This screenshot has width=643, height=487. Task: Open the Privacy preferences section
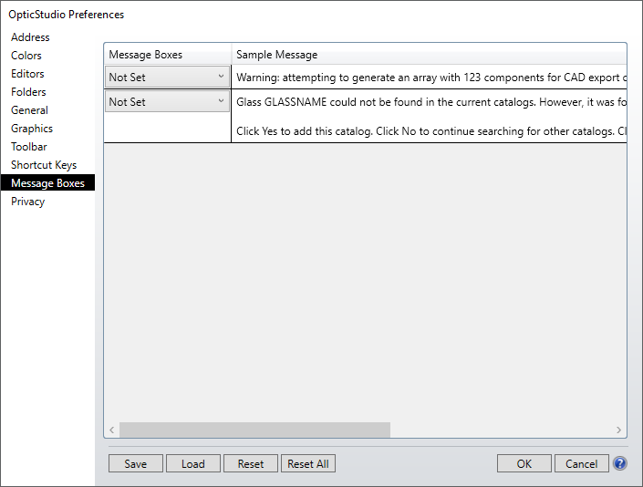pos(27,202)
